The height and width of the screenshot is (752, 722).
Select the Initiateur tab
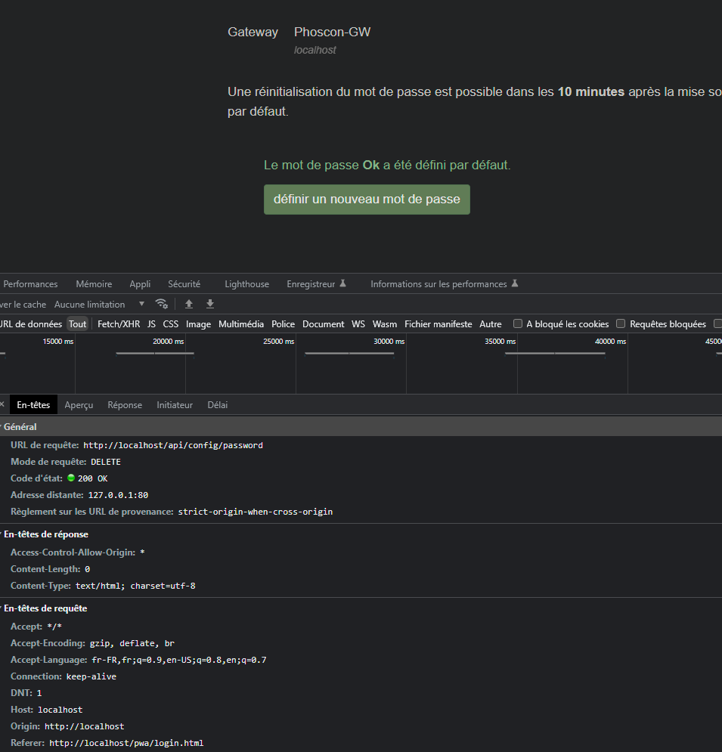point(175,404)
